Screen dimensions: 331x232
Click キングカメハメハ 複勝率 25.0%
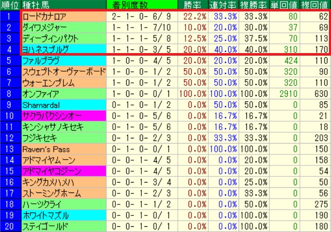(254, 182)
